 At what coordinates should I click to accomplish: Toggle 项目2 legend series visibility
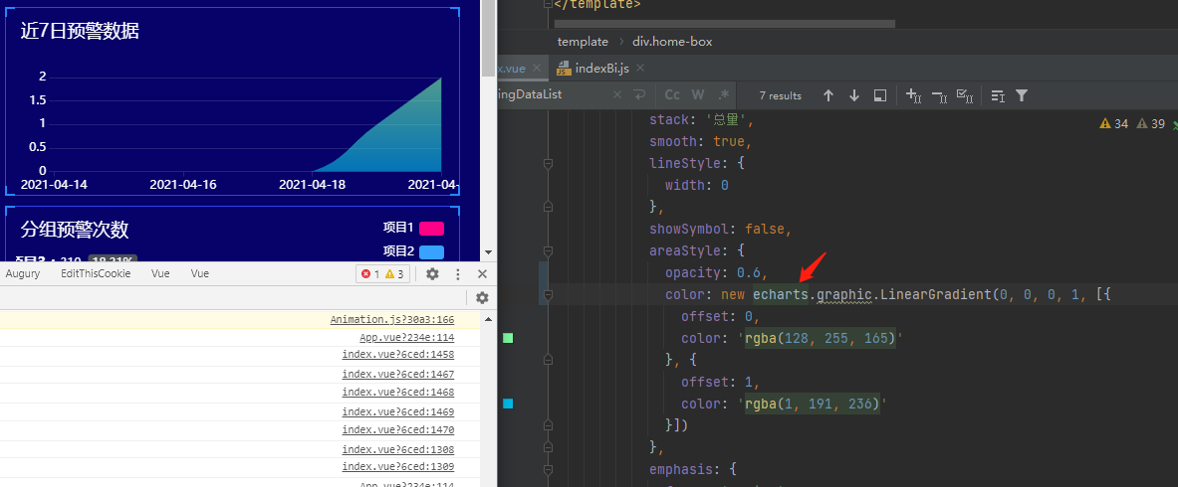click(x=413, y=250)
